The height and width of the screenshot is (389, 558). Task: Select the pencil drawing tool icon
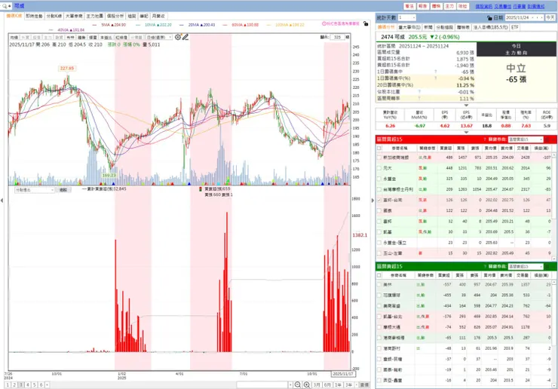pyautogui.click(x=185, y=37)
